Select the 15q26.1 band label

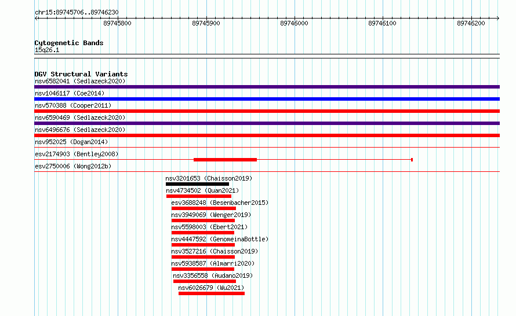click(x=47, y=50)
